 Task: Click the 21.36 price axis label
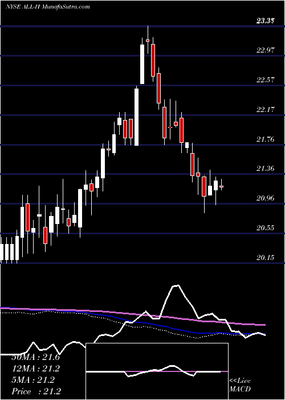click(x=266, y=169)
